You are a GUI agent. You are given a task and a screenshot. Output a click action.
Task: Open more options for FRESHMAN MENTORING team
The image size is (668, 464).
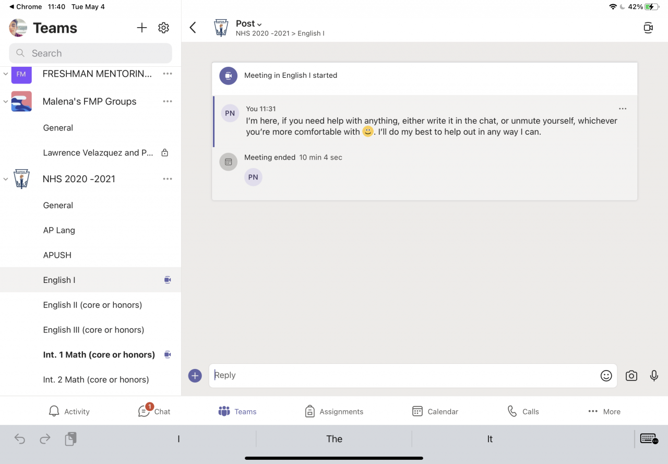point(168,74)
